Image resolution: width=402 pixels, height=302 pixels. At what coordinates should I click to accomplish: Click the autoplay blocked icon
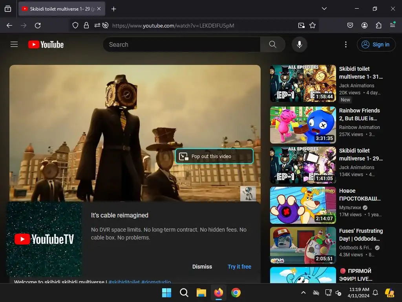105,26
